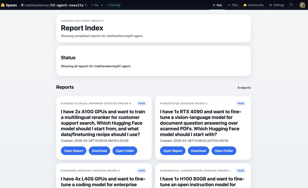Click RUNS/DOCVQA-20260328-090309-2 label

(x=184, y=104)
